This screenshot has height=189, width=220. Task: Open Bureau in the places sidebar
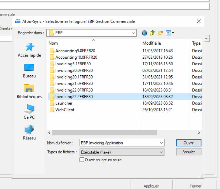click(x=29, y=71)
